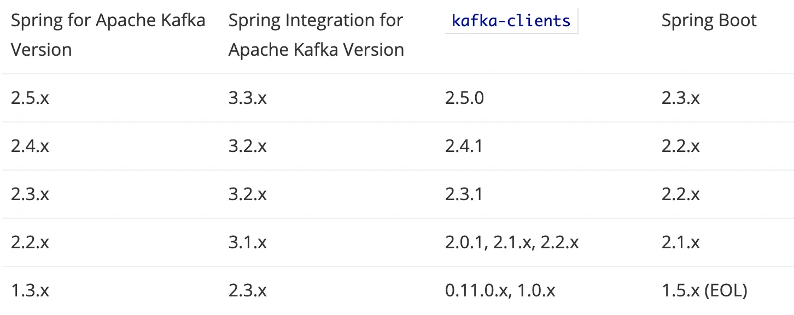This screenshot has width=794, height=315.
Task: Click the Spring for Apache Kafka Version header
Action: tap(108, 35)
